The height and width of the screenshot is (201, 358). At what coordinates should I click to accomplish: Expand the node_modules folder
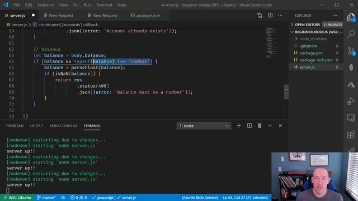coord(313,39)
